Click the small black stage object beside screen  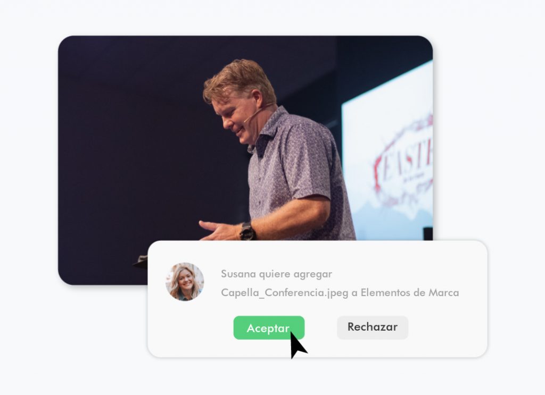coord(428,233)
